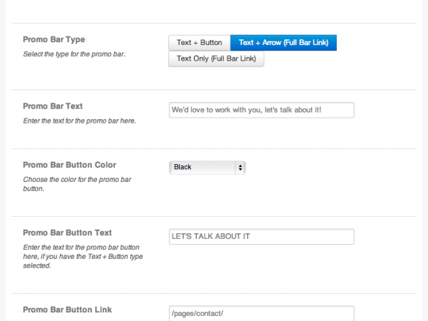Click the Promo Bar Button Text heading
428x321 pixels.
tap(68, 233)
